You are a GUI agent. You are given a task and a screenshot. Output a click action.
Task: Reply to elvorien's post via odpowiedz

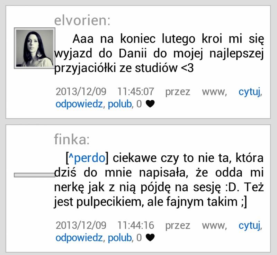[x=79, y=104]
